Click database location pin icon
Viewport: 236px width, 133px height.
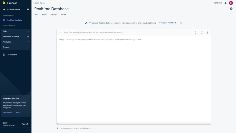57,128
